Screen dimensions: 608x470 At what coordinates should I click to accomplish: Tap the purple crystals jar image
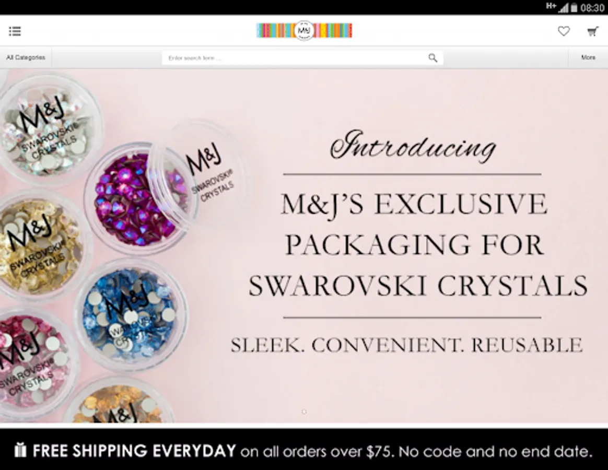pos(139,198)
